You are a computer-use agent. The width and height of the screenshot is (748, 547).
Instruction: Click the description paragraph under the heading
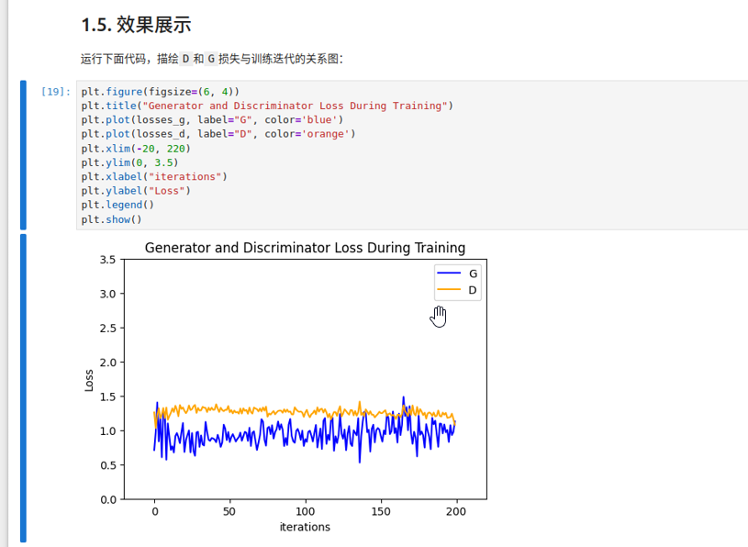click(211, 59)
